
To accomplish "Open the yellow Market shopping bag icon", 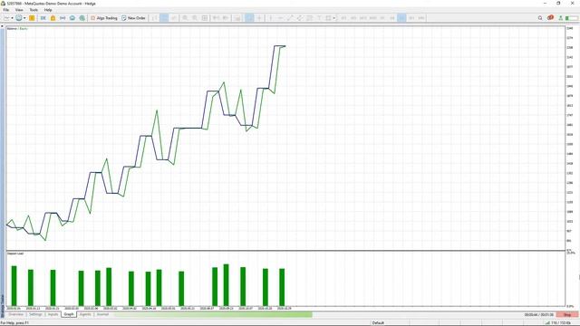I will tap(53, 18).
